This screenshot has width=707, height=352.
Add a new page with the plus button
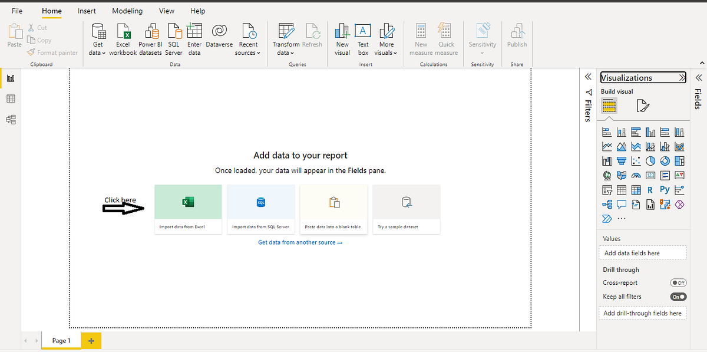[x=91, y=340]
